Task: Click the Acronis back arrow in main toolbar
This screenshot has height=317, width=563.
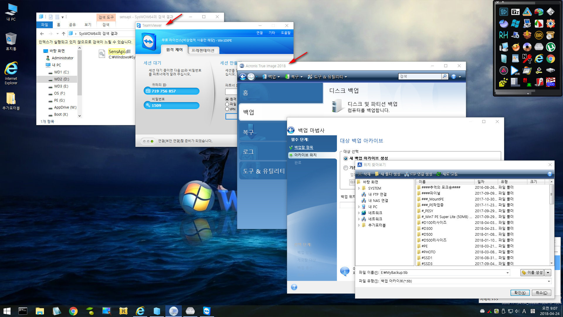Action: coord(243,77)
